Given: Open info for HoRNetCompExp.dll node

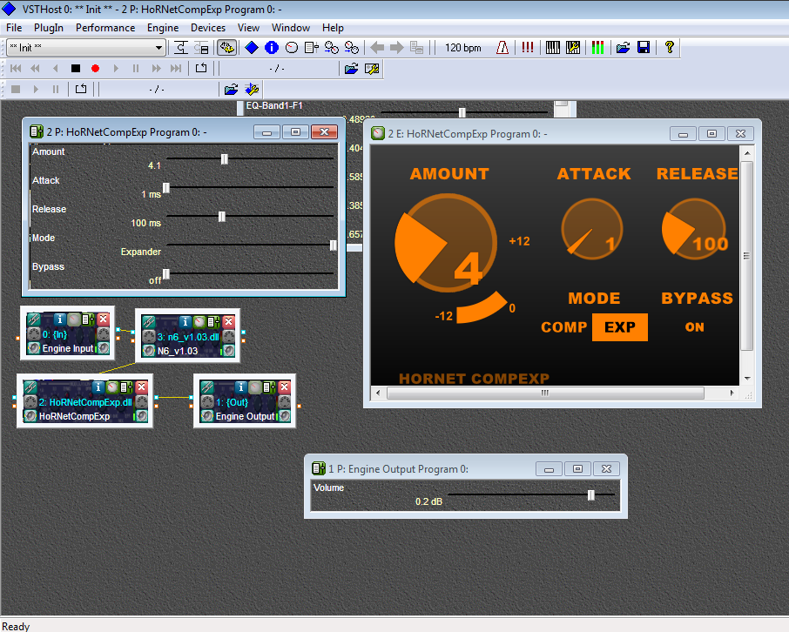Looking at the screenshot, I should pyautogui.click(x=98, y=387).
